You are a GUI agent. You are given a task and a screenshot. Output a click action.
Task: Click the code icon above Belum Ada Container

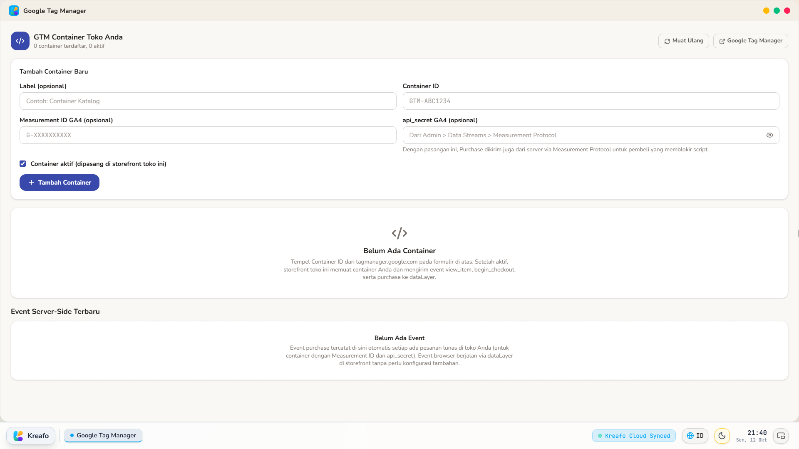399,233
